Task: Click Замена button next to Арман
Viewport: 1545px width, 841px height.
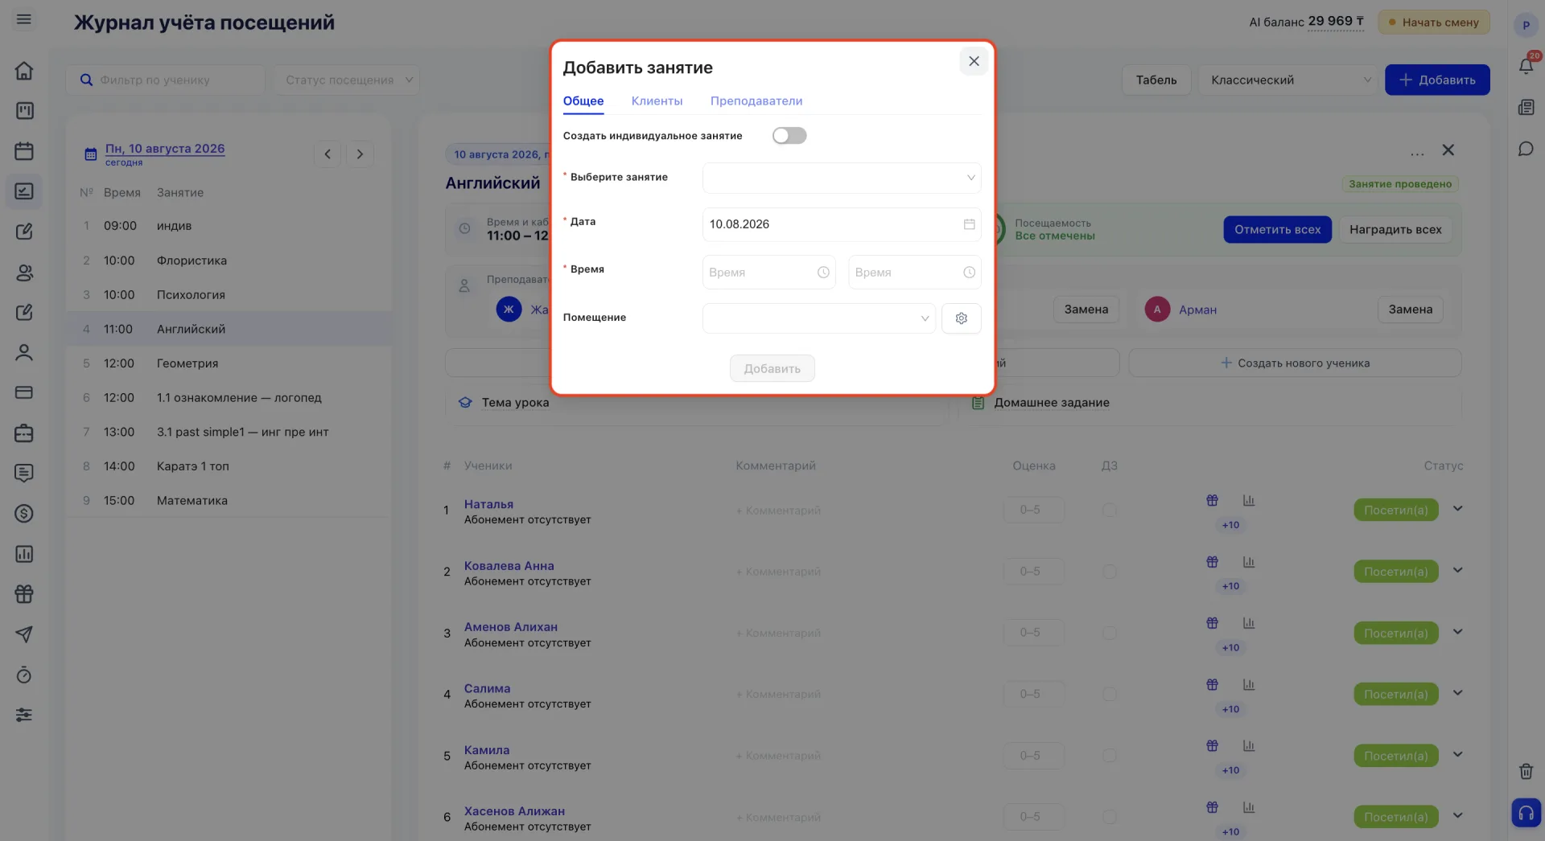Action: click(1411, 310)
